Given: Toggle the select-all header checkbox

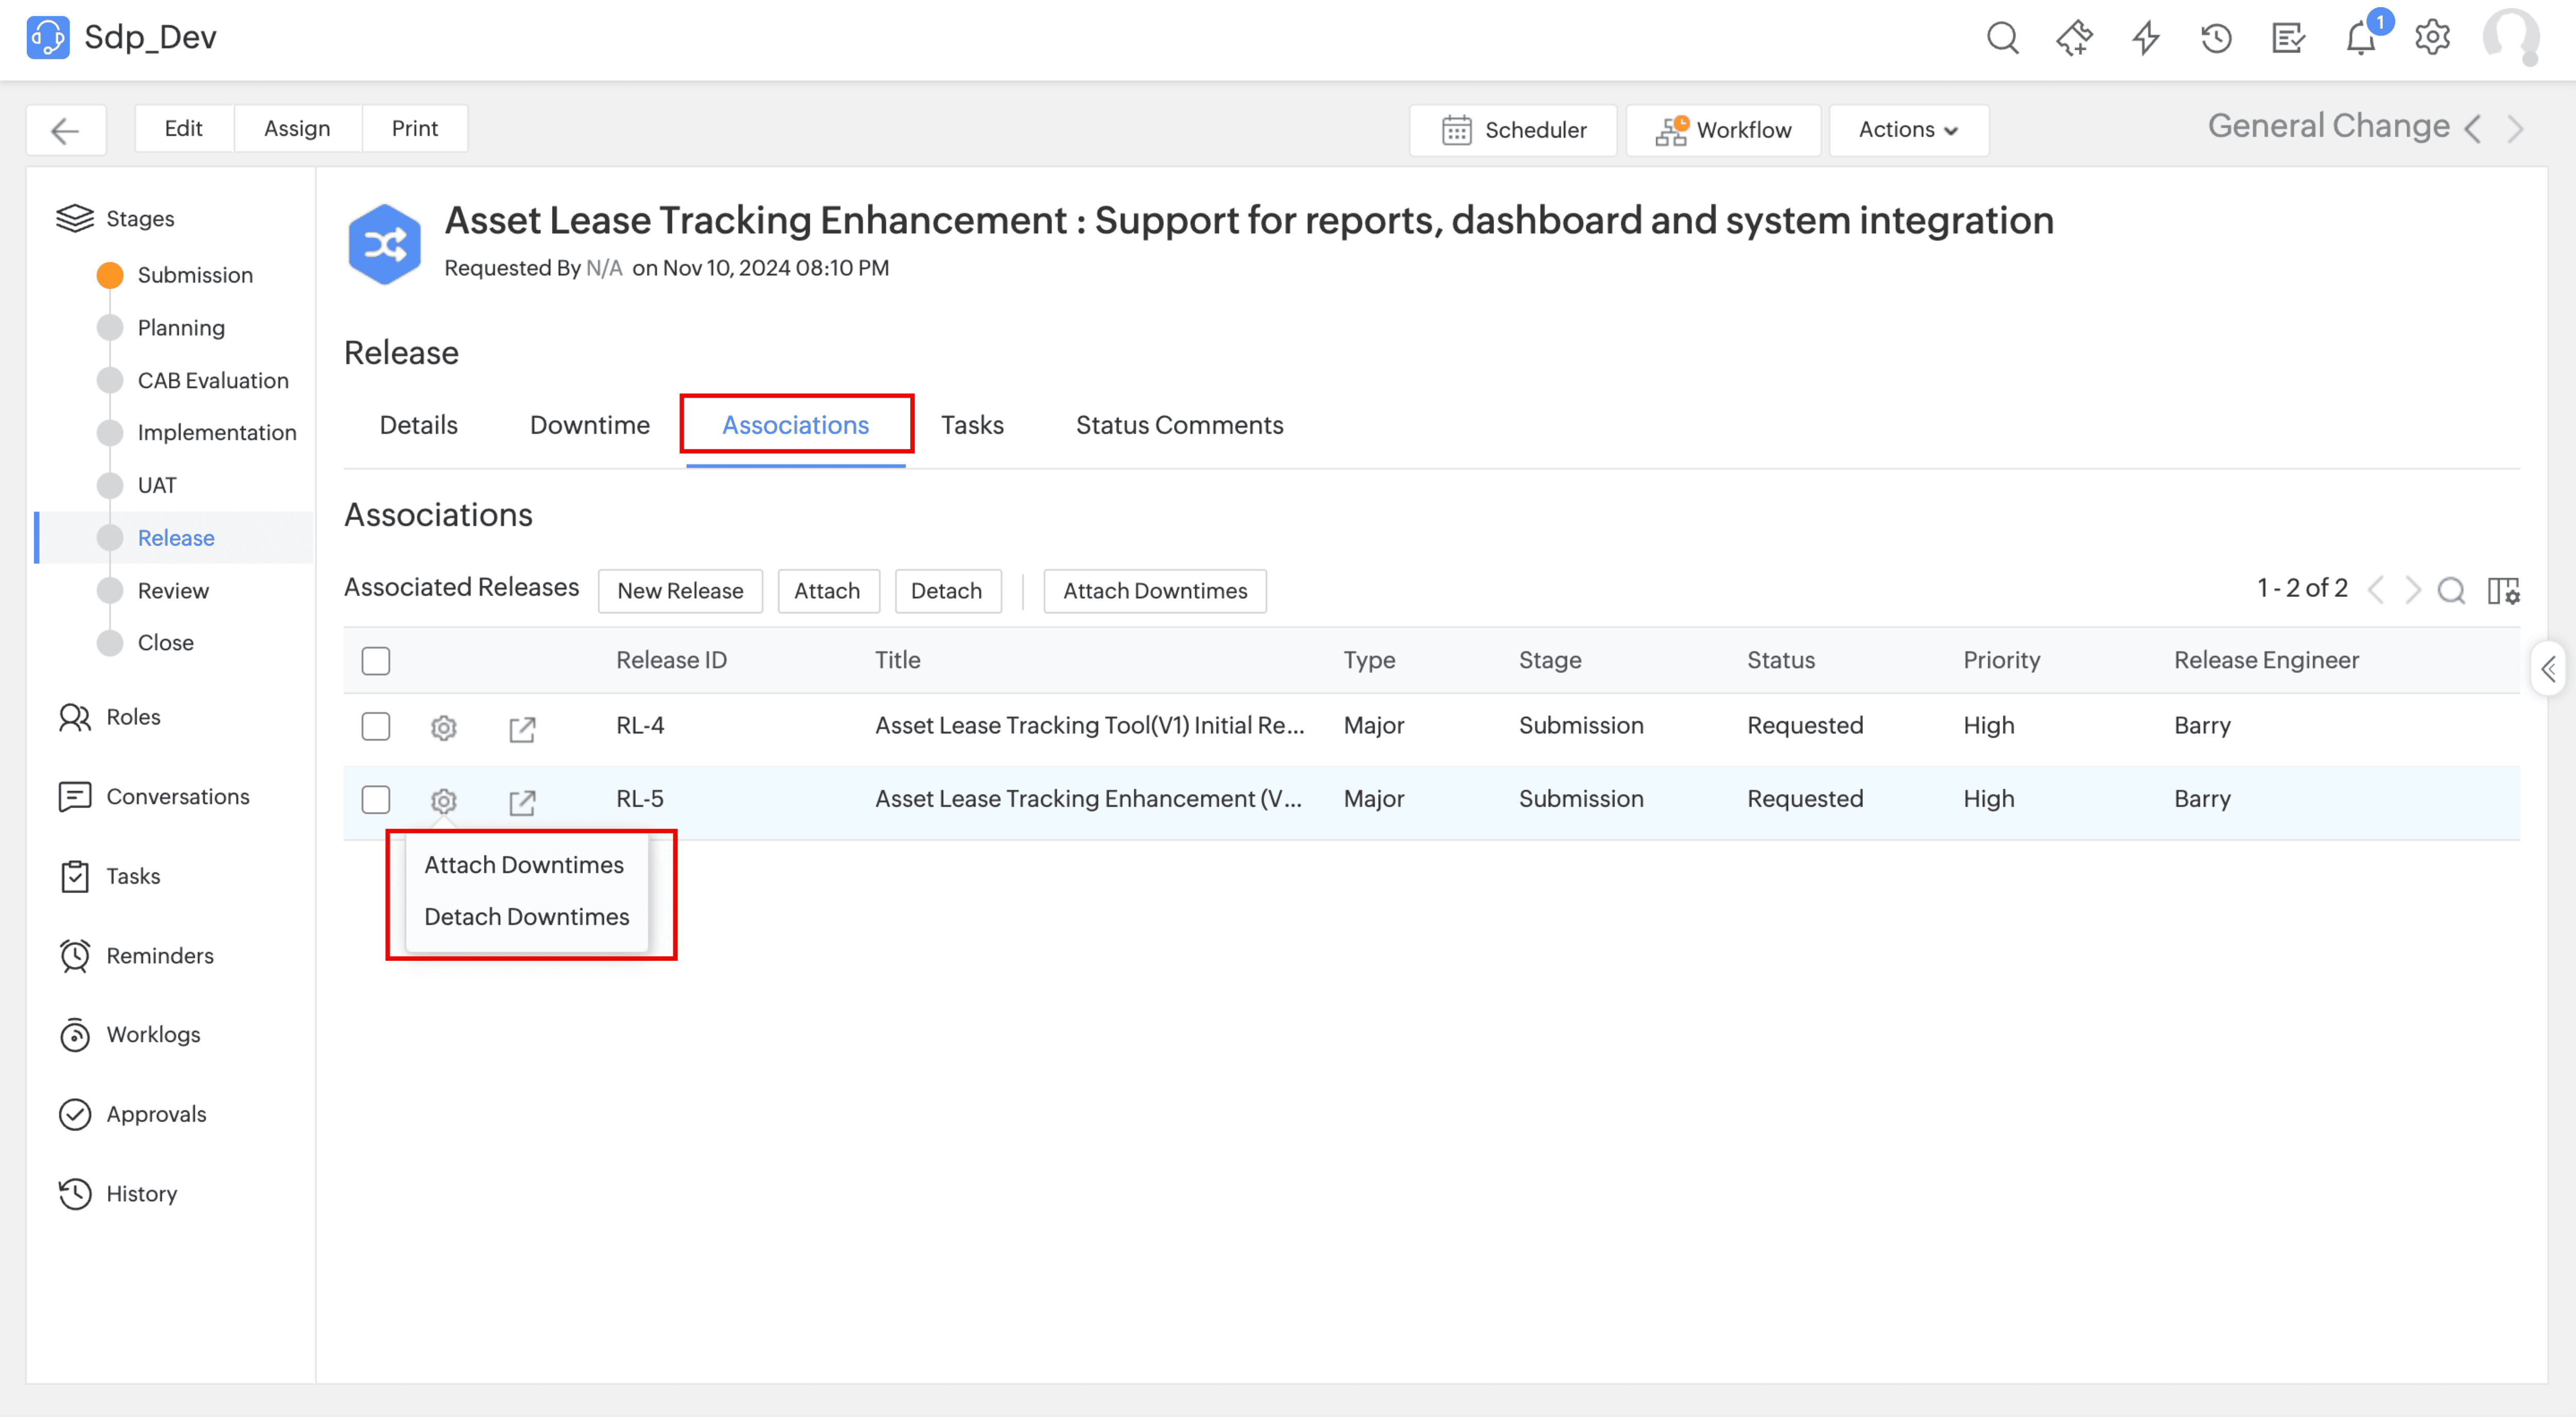Looking at the screenshot, I should 376,661.
